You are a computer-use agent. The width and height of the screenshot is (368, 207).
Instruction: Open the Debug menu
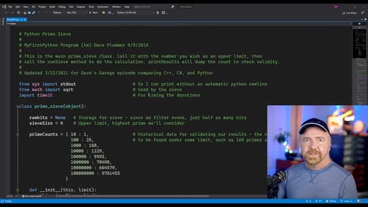pyautogui.click(x=62, y=7)
